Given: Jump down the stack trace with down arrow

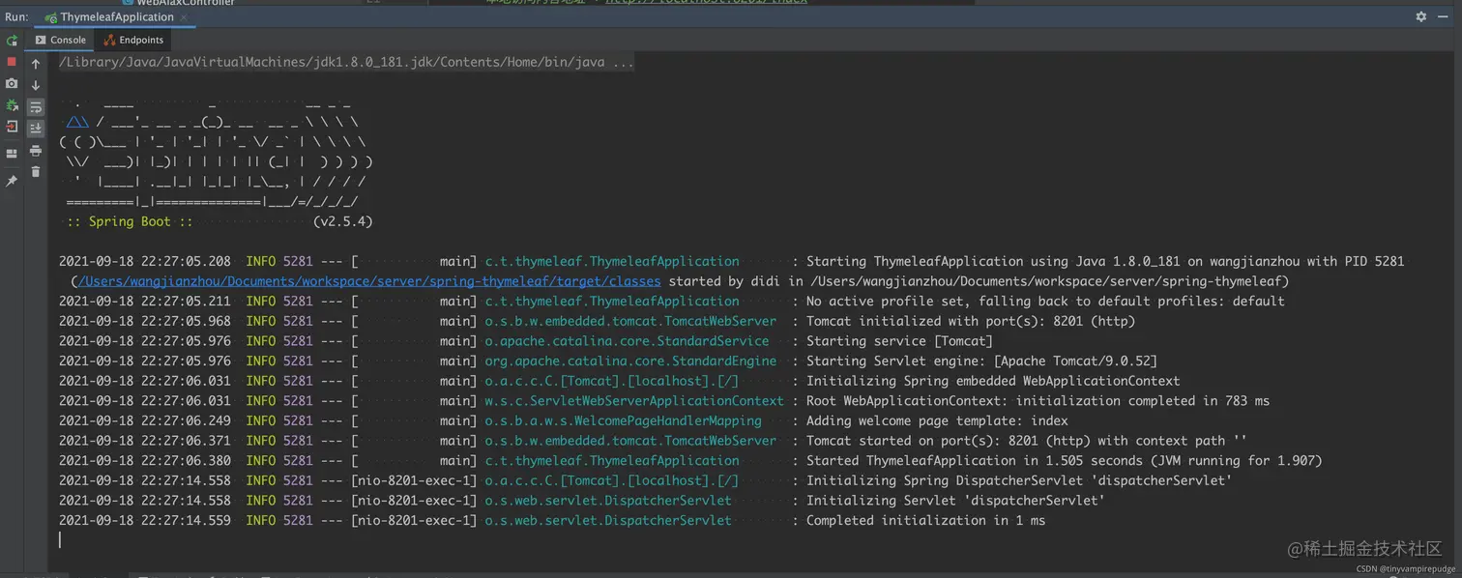Looking at the screenshot, I should click(x=36, y=85).
